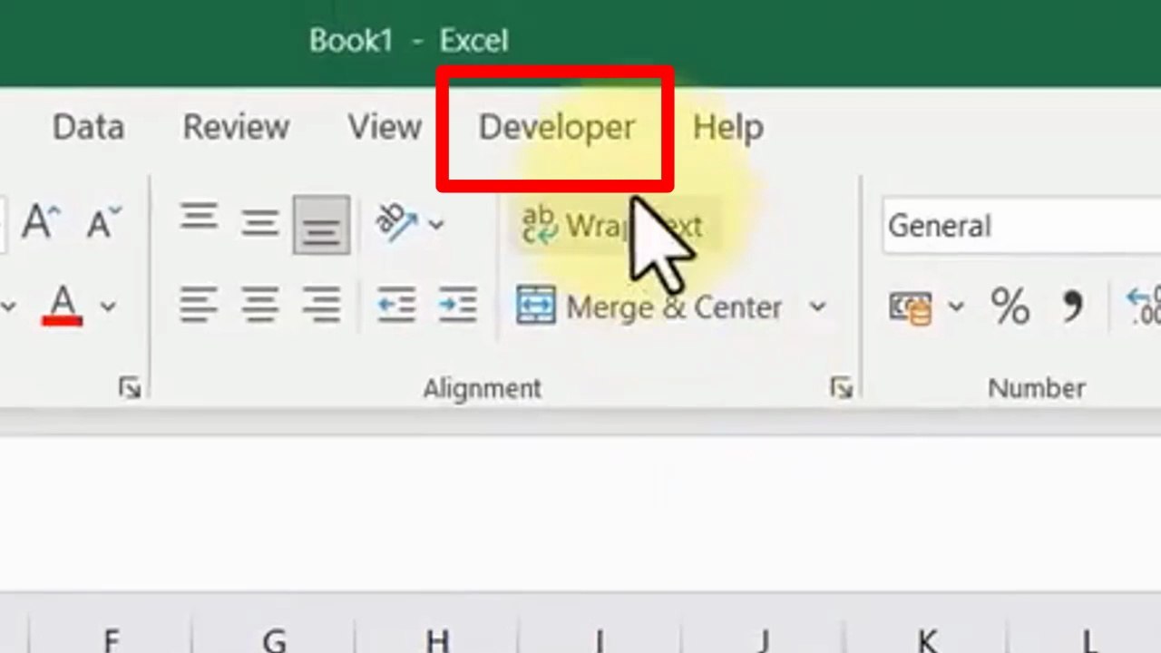Open the Review tab
1161x653 pixels.
(236, 127)
